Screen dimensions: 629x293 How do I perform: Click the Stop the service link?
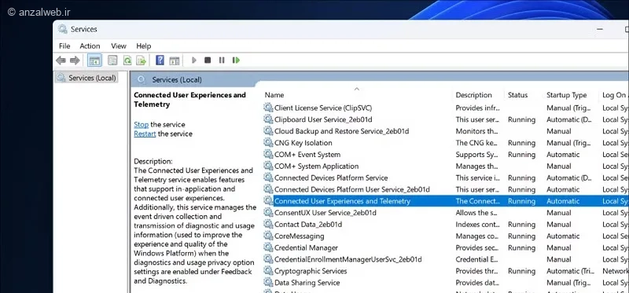click(x=142, y=124)
